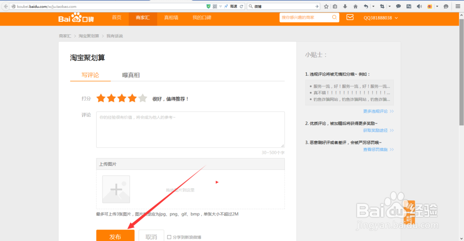Click the orange search icon in site search

(x=335, y=18)
